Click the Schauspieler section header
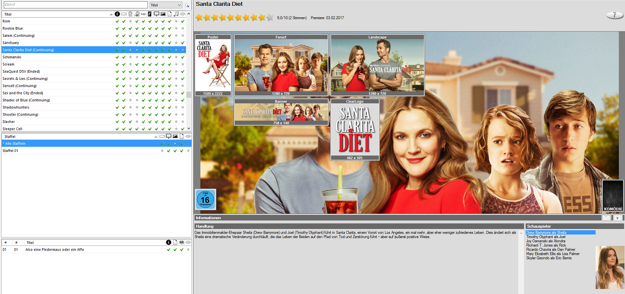The image size is (625, 294). (574, 226)
